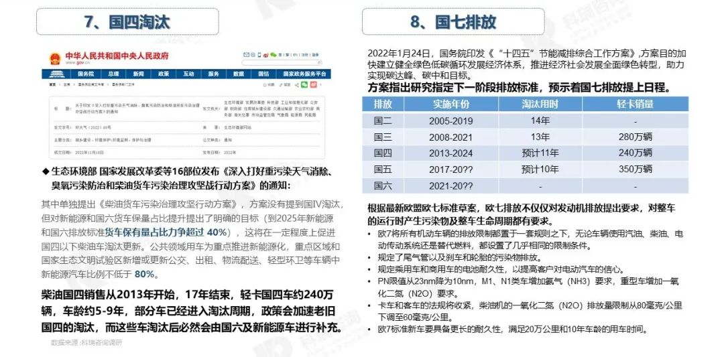This screenshot has height=357, width=724.
Task: Go to the 政策 menu item
Action: coord(163,74)
